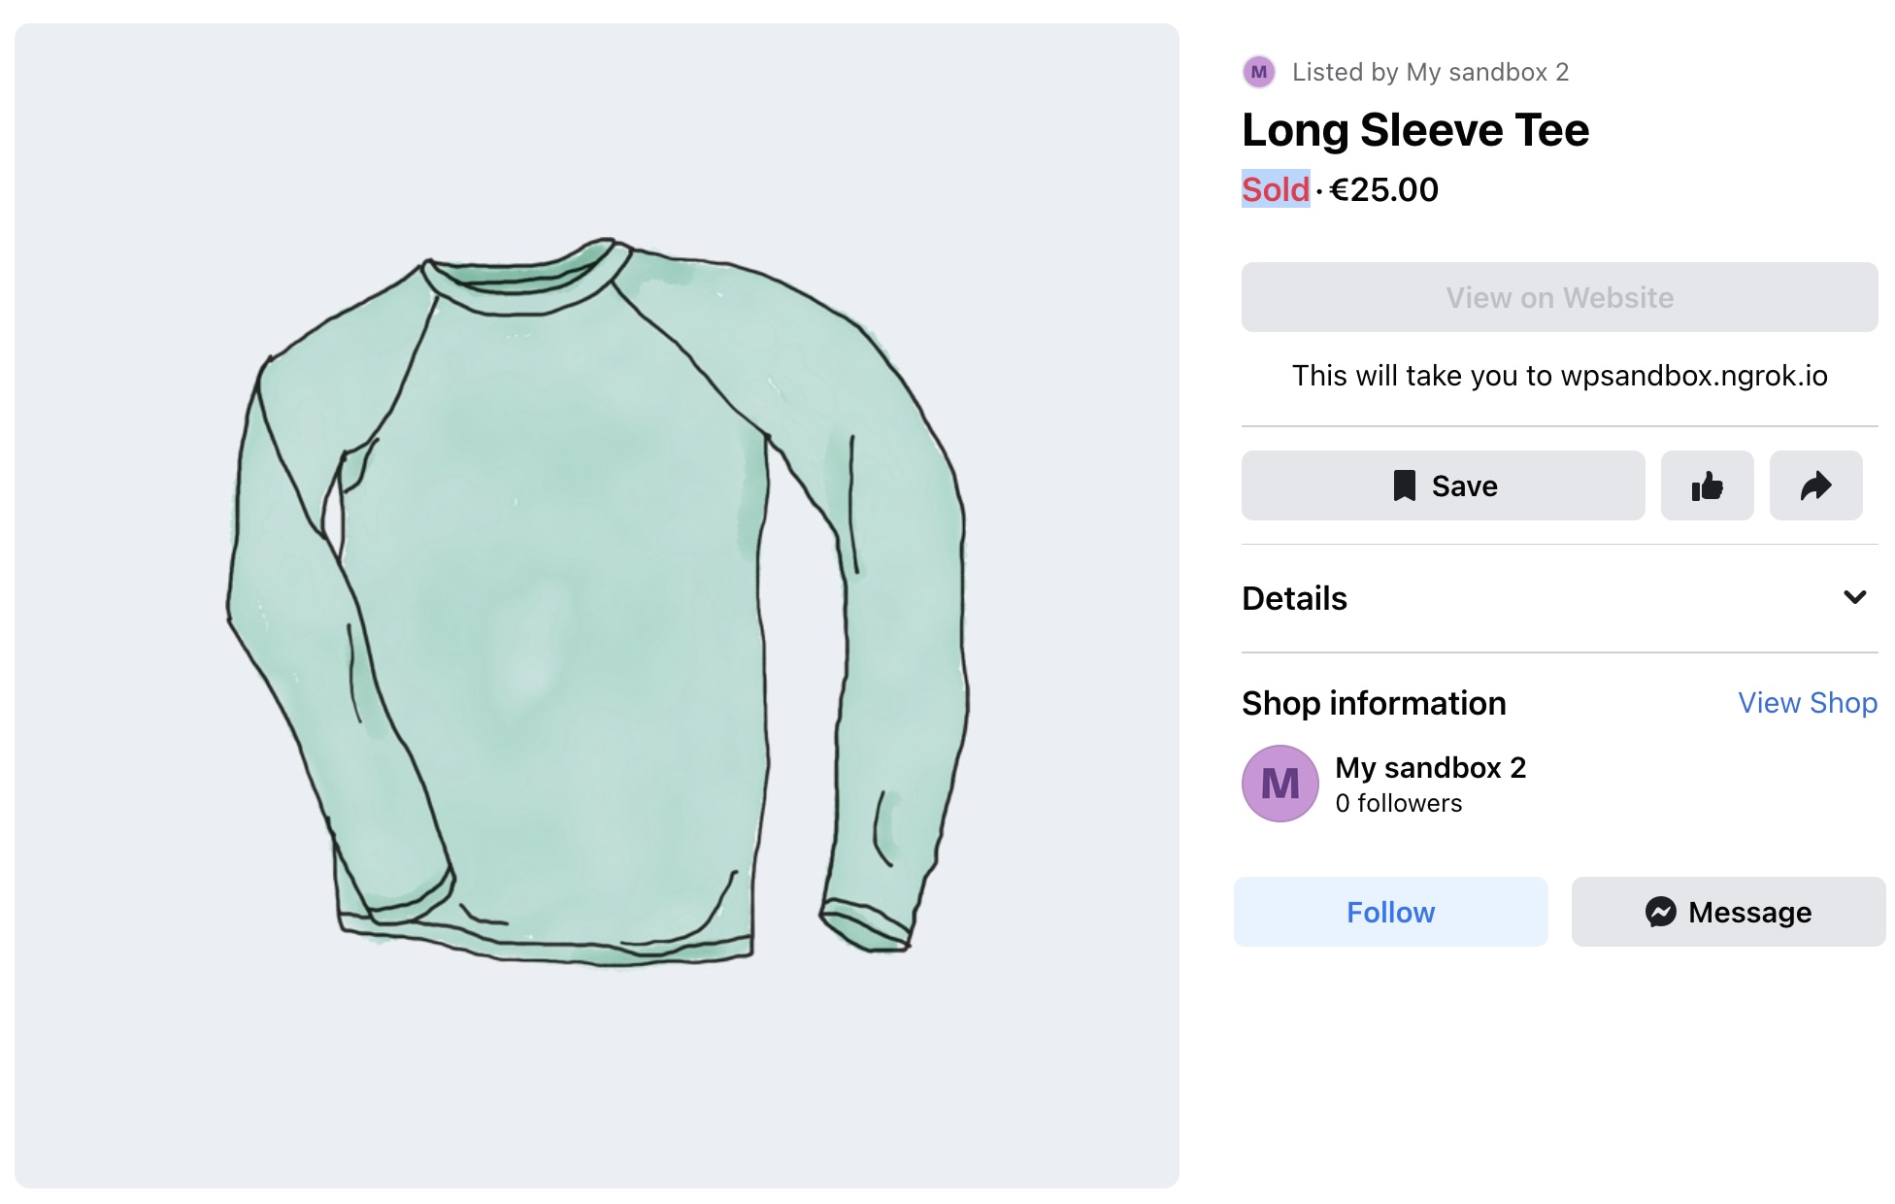
Task: Click the thumbs-up like icon button
Action: coord(1707,485)
